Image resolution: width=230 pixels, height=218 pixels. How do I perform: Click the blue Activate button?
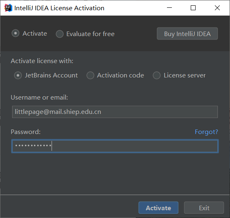(x=158, y=208)
